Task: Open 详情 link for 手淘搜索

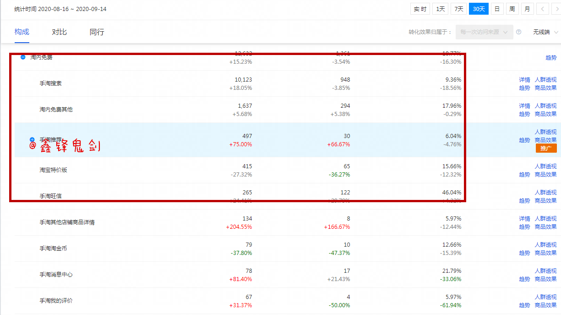Action: coord(524,80)
